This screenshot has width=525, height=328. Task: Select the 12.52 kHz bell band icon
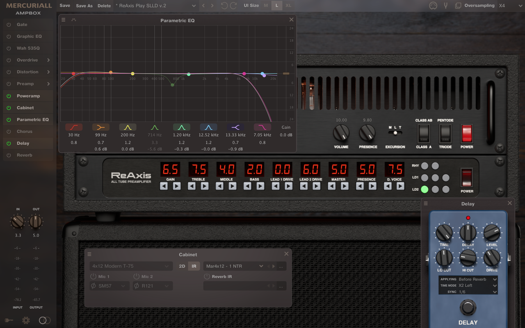coord(208,128)
